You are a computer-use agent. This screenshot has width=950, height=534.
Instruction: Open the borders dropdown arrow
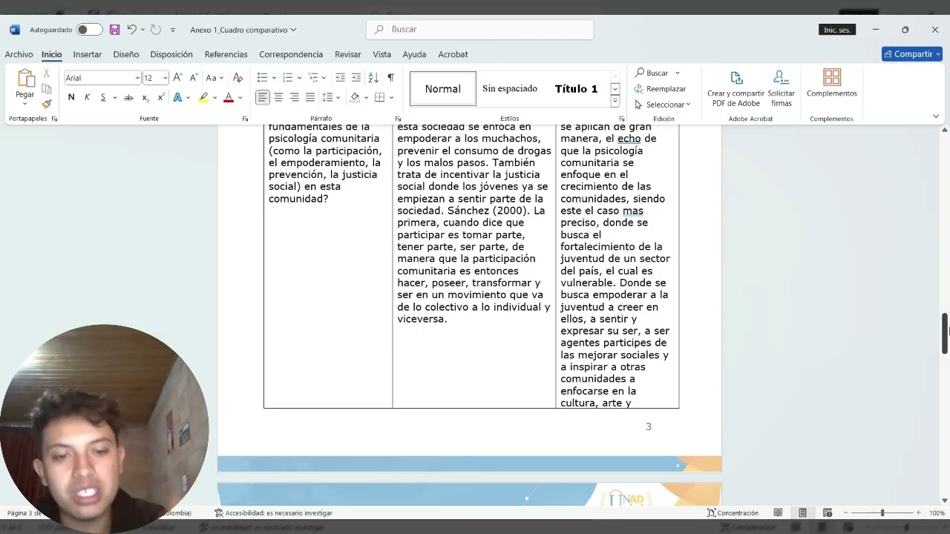coord(391,98)
